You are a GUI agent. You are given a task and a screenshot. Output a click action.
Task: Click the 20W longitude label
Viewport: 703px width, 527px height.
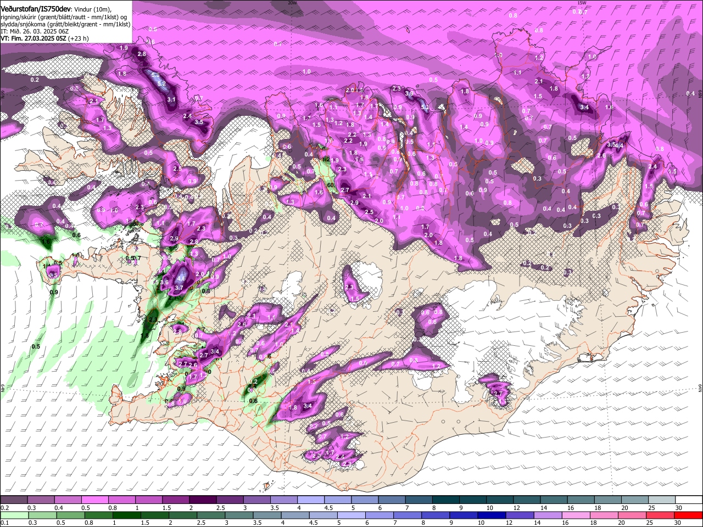pos(292,3)
